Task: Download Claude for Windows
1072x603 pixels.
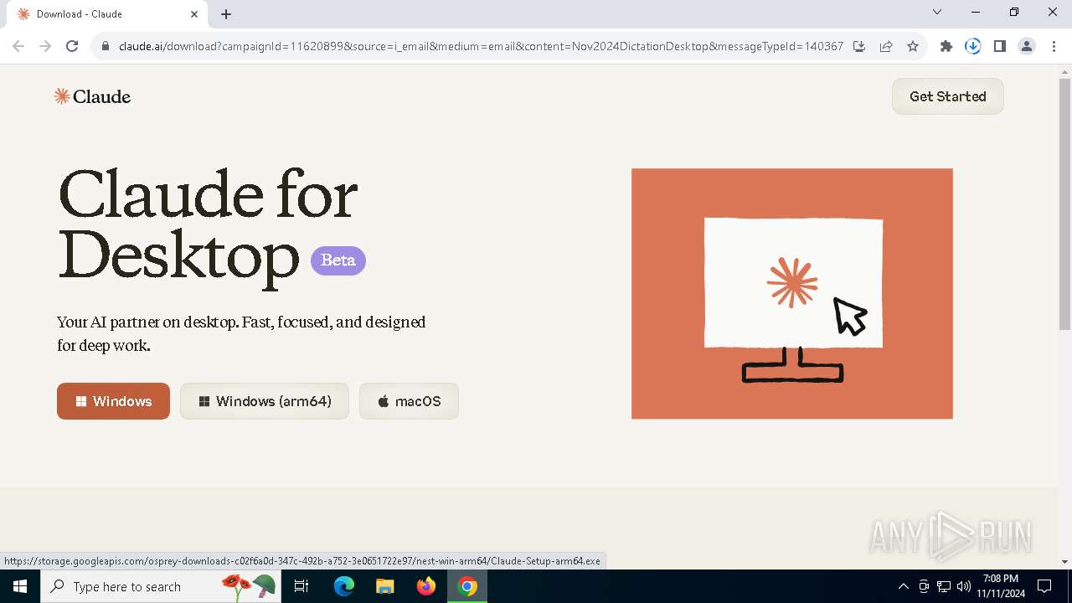Action: [113, 401]
